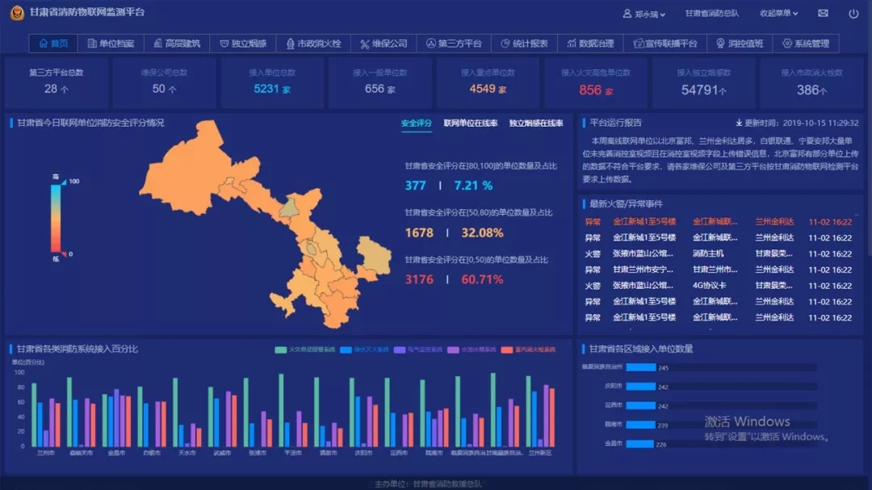
Task: Click the building icon on 高层建筑 tab
Action: point(158,44)
